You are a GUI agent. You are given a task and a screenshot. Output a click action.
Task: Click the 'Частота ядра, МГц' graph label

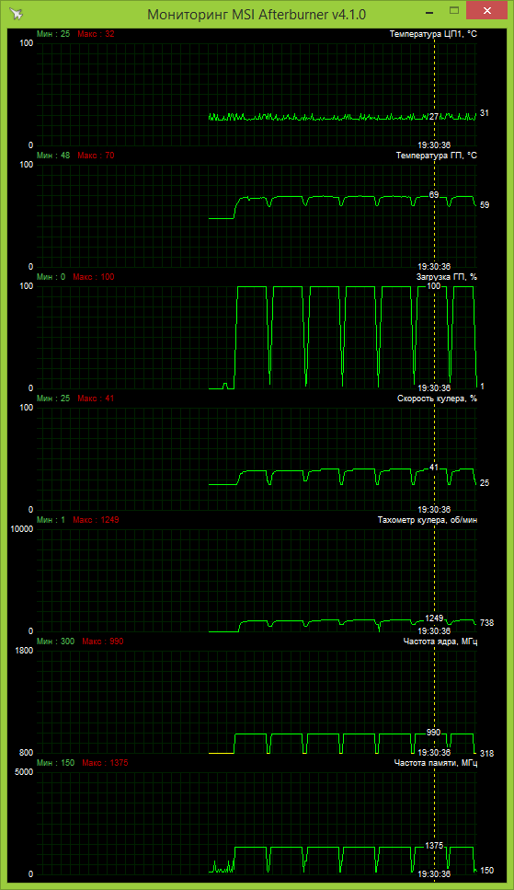[x=440, y=641]
